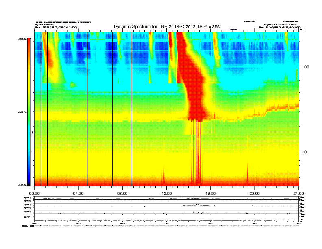Select the 08:00 label on the large time axis
Screen dimensions: 322x249
point(122,194)
